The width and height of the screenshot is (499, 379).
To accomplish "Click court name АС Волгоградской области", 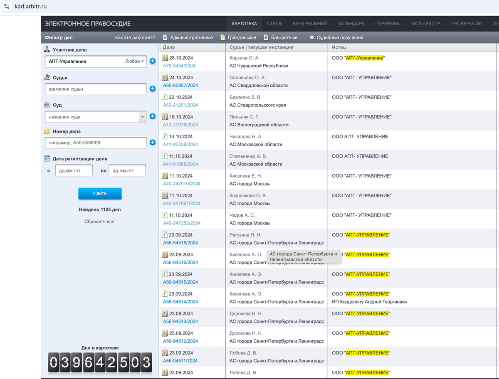I will pyautogui.click(x=259, y=125).
